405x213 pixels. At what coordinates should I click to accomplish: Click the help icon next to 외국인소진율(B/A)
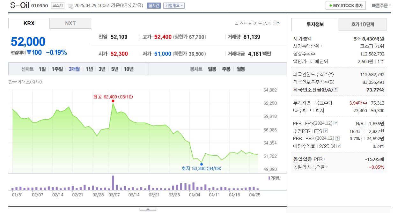[336, 90]
